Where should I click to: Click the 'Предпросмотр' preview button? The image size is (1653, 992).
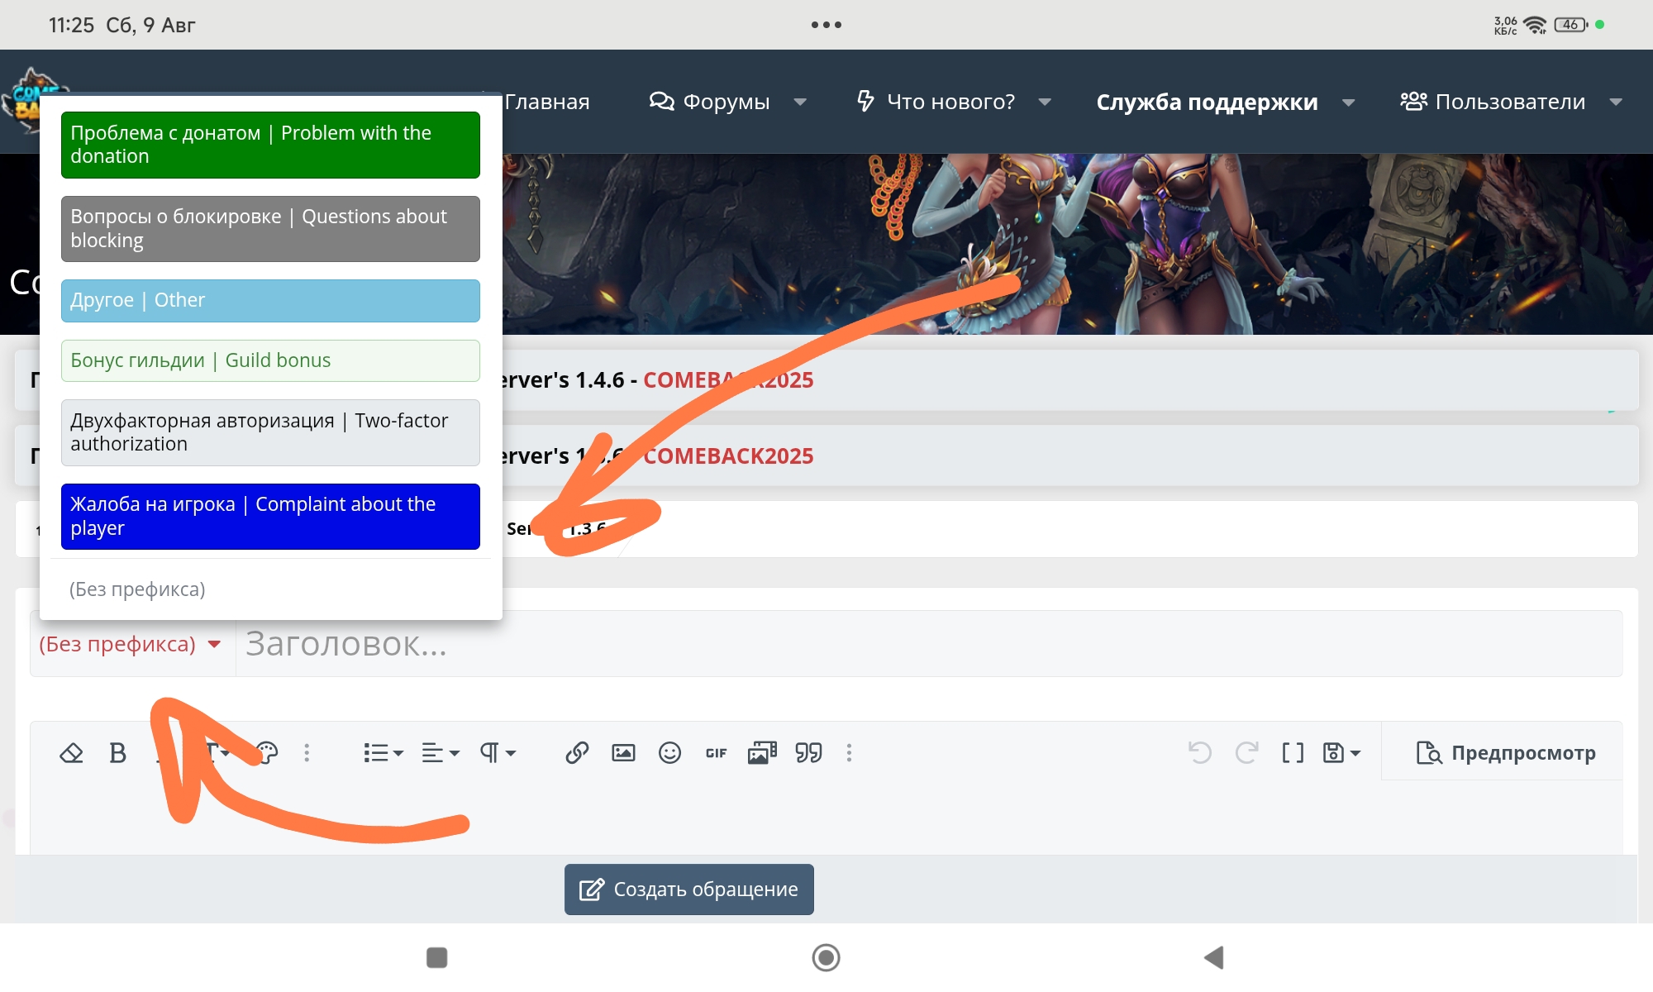(1505, 752)
